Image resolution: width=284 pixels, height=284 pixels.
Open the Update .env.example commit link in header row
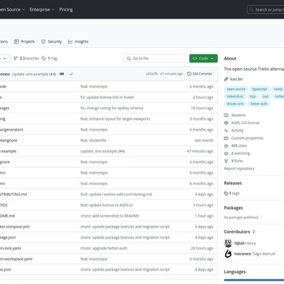[30, 74]
